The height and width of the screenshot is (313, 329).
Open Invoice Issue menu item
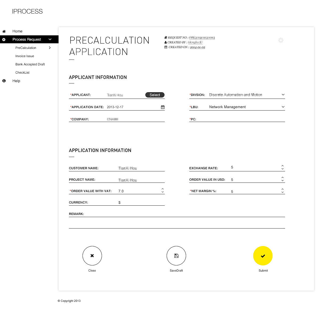coord(25,56)
